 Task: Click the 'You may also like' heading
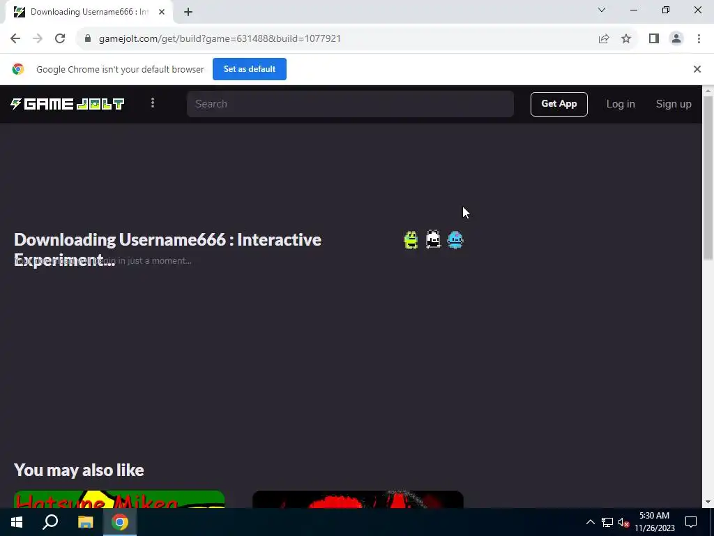(79, 470)
